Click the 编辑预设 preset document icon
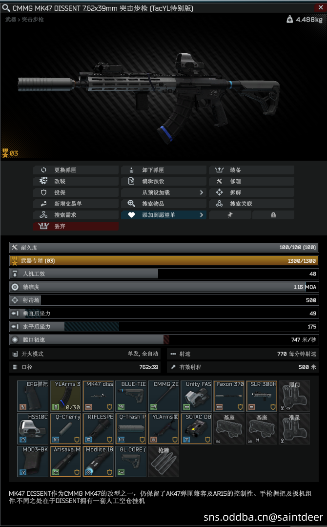The height and width of the screenshot is (527, 327). 131,181
